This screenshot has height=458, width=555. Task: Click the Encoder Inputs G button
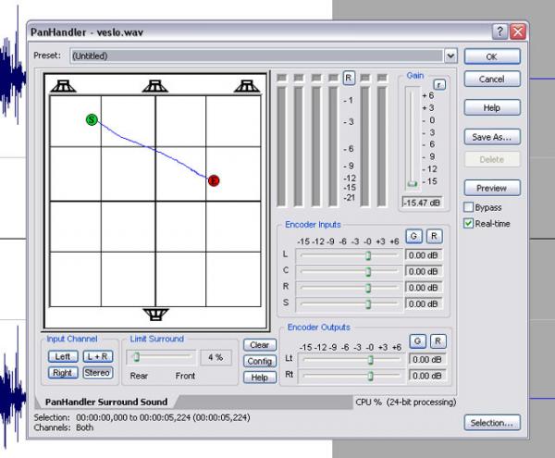tap(416, 236)
